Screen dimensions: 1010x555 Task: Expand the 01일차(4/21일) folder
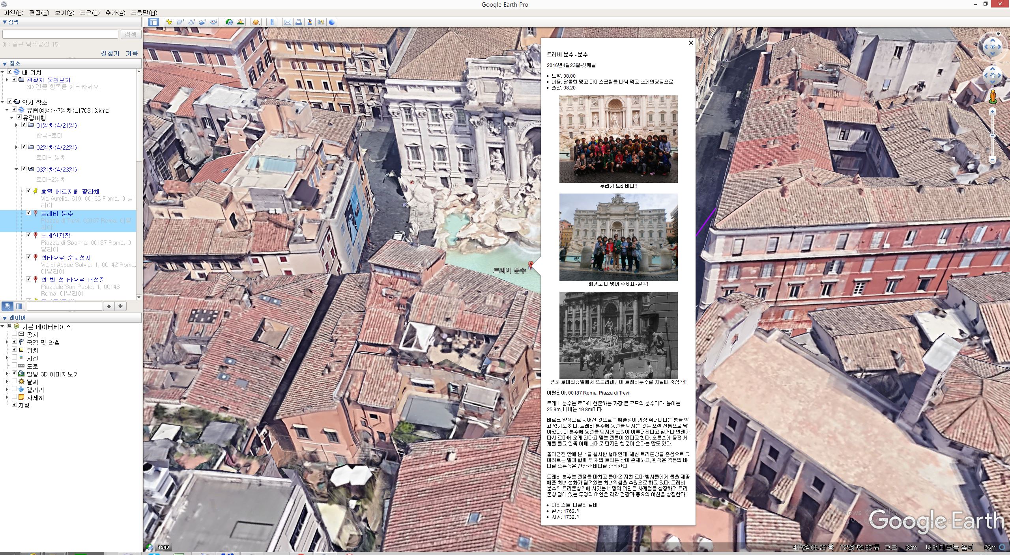tap(17, 125)
